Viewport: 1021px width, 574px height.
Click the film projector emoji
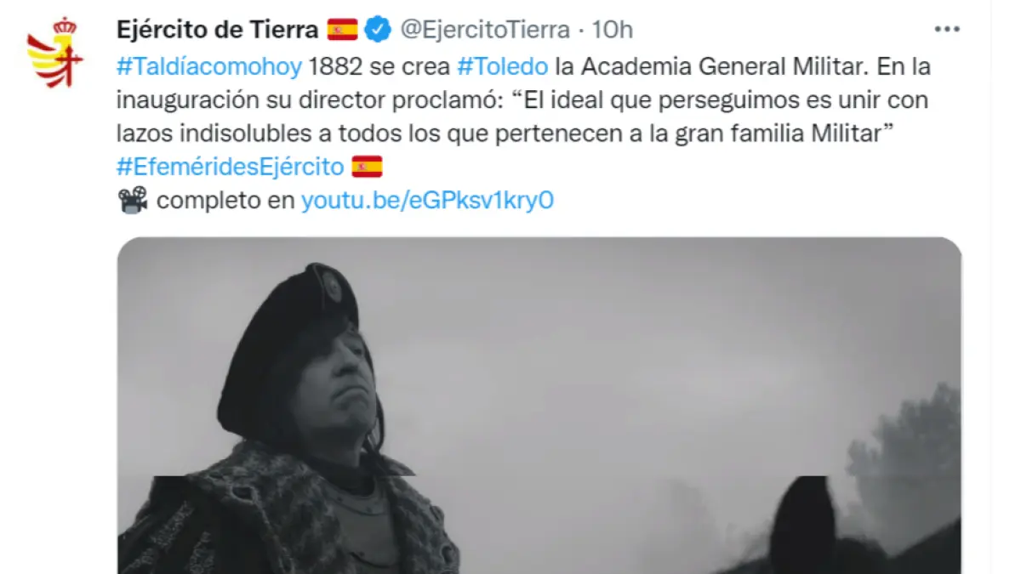(x=133, y=201)
